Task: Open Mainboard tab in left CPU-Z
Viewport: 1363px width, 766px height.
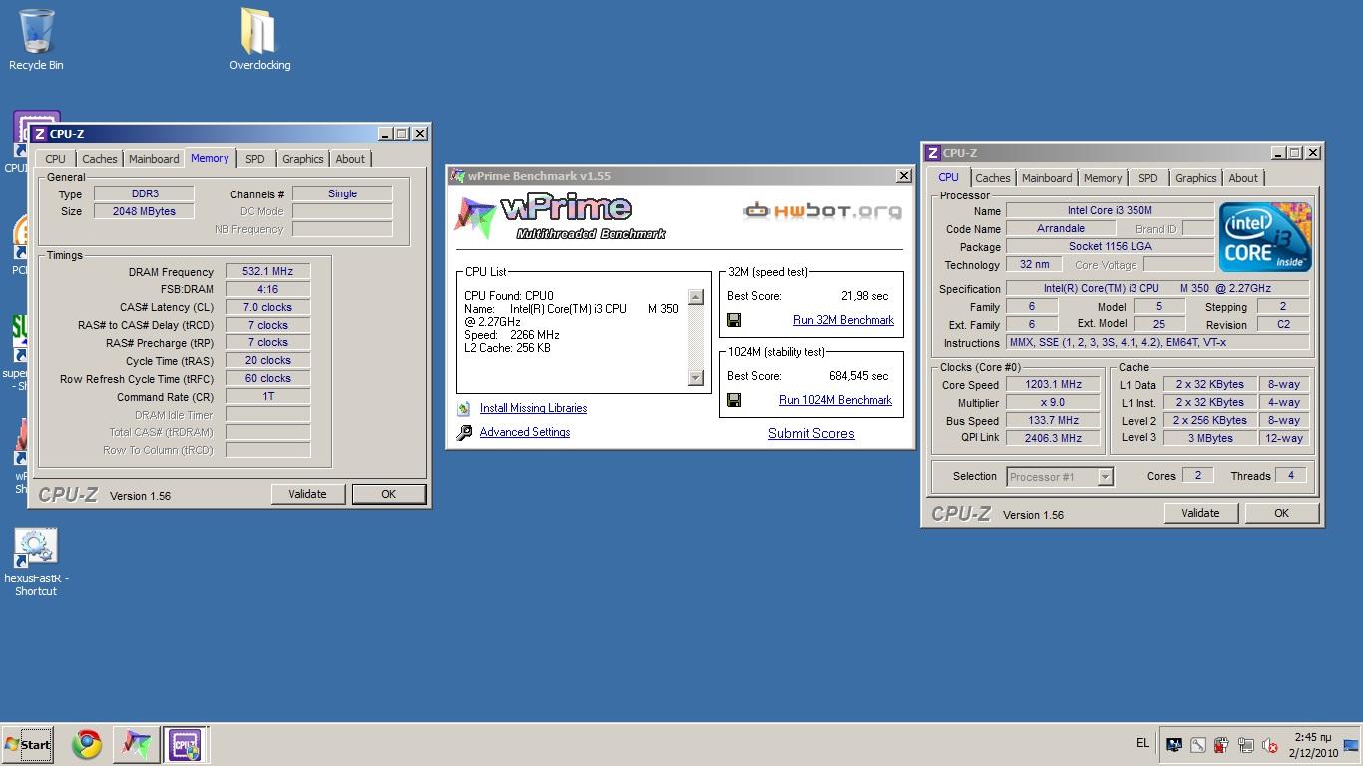Action: tap(154, 159)
